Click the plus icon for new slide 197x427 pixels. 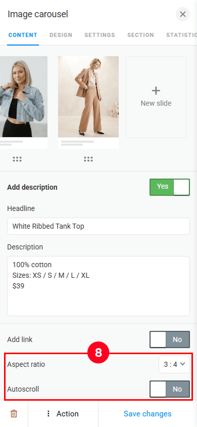156,91
